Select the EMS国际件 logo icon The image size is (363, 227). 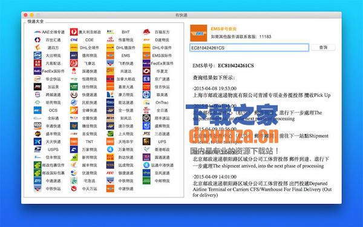(x=146, y=56)
